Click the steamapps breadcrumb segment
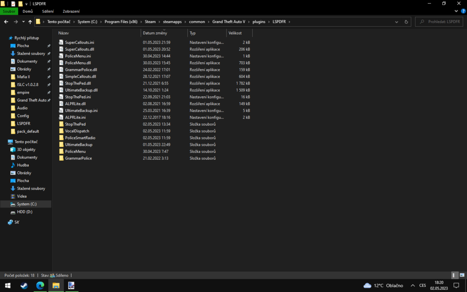The image size is (467, 292). pos(172,22)
